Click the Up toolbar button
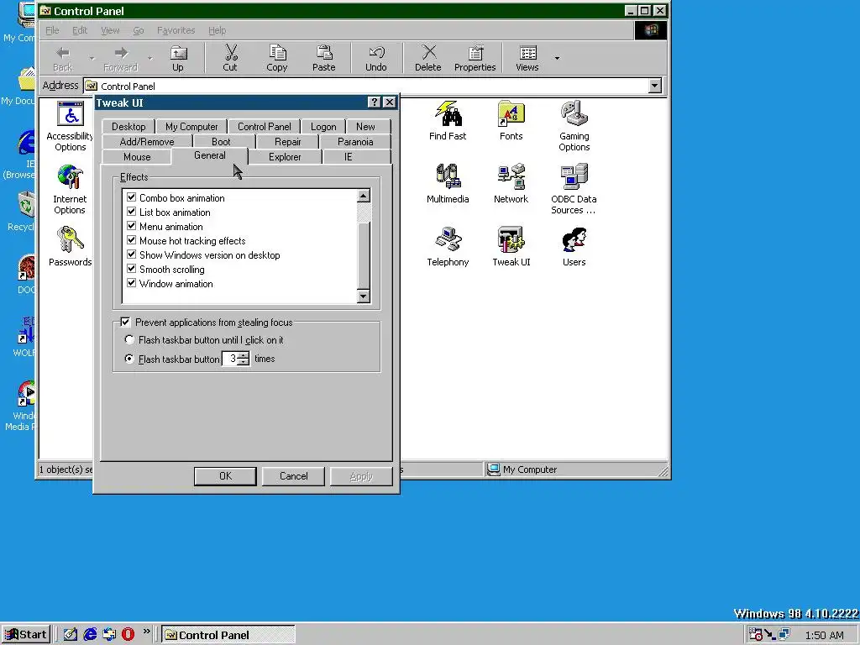The height and width of the screenshot is (645, 860). click(178, 58)
